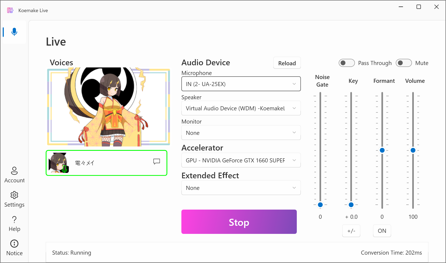Click the speech bubble icon on voice card
The width and height of the screenshot is (446, 263).
pyautogui.click(x=157, y=162)
